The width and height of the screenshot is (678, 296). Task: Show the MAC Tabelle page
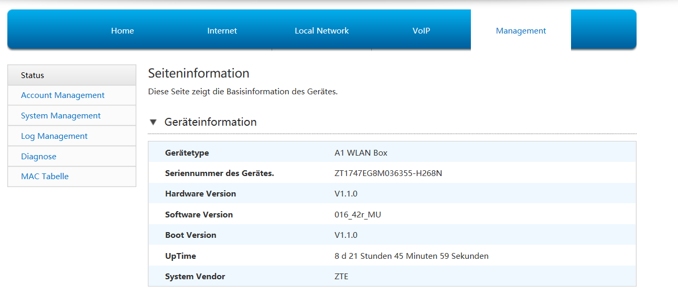click(45, 177)
